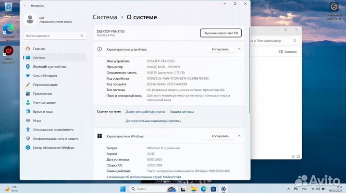
Task: Open Microsoft Store from the taskbar
Action: (213, 189)
